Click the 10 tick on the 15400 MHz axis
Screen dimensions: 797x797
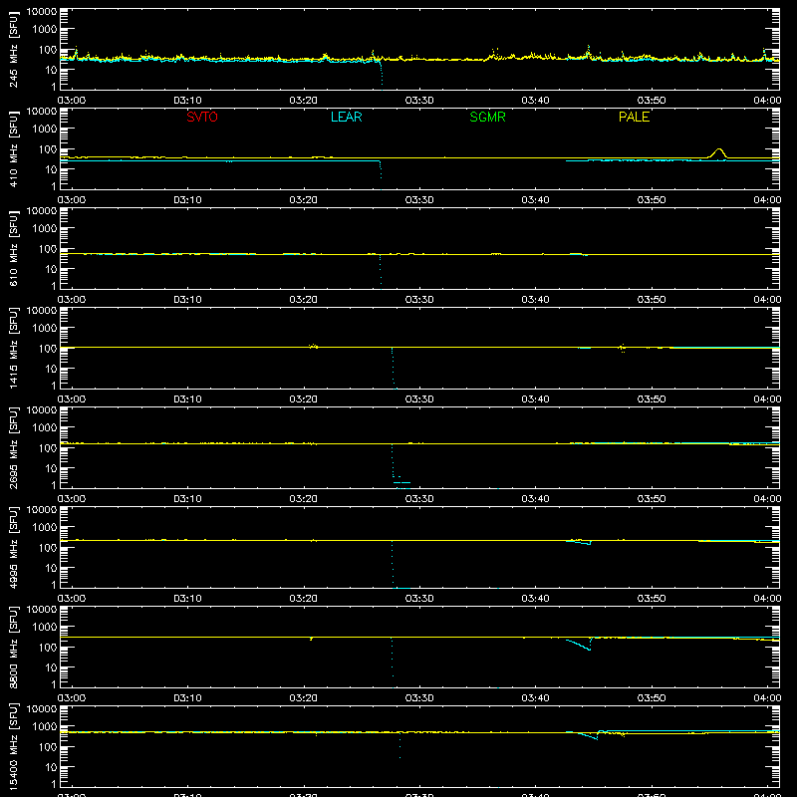pos(51,767)
